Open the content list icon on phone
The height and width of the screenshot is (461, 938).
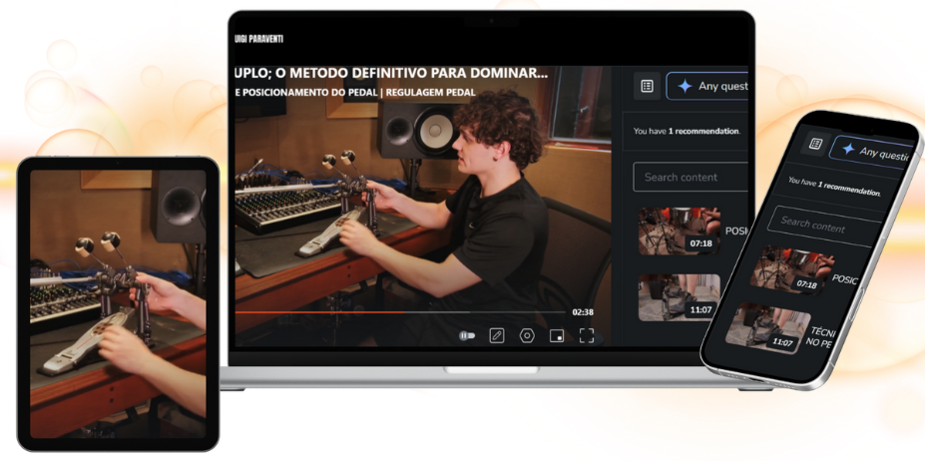(x=815, y=144)
